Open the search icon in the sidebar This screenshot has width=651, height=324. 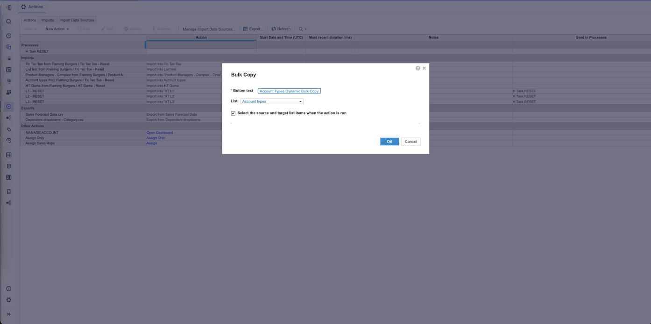(8, 21)
